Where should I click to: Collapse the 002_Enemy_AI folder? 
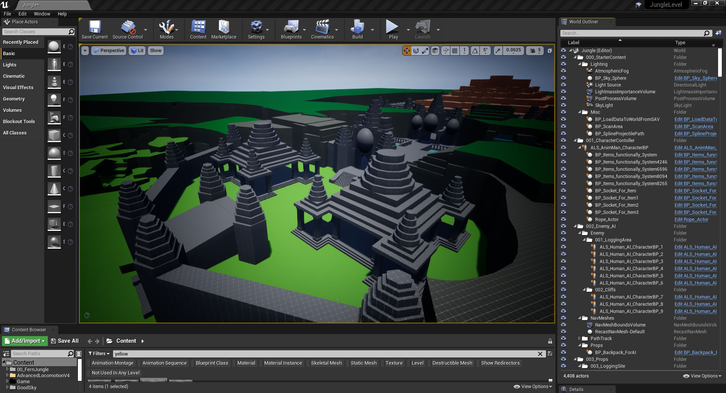pos(576,226)
